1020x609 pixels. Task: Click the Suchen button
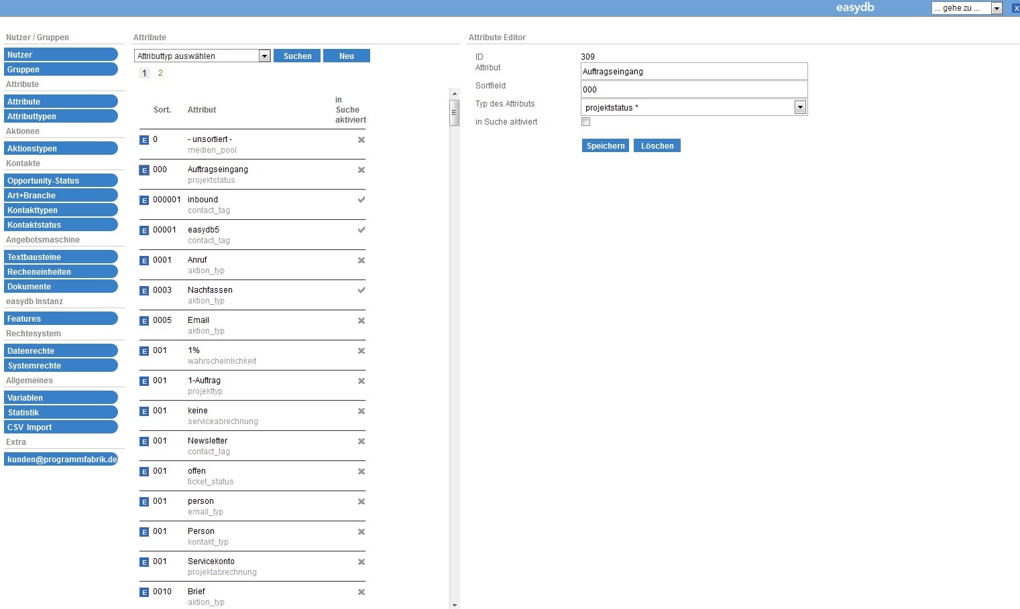[297, 56]
